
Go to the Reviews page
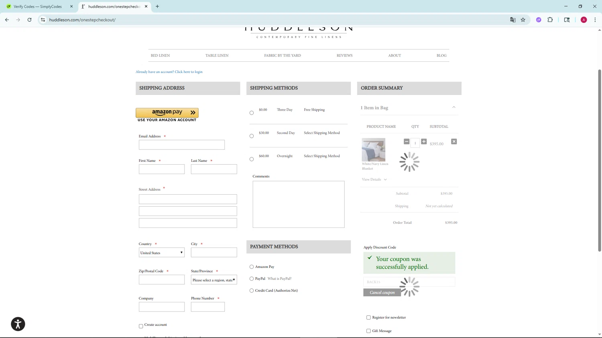point(345,56)
